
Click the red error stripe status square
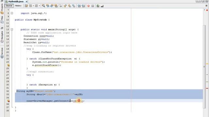[x=207, y=10]
